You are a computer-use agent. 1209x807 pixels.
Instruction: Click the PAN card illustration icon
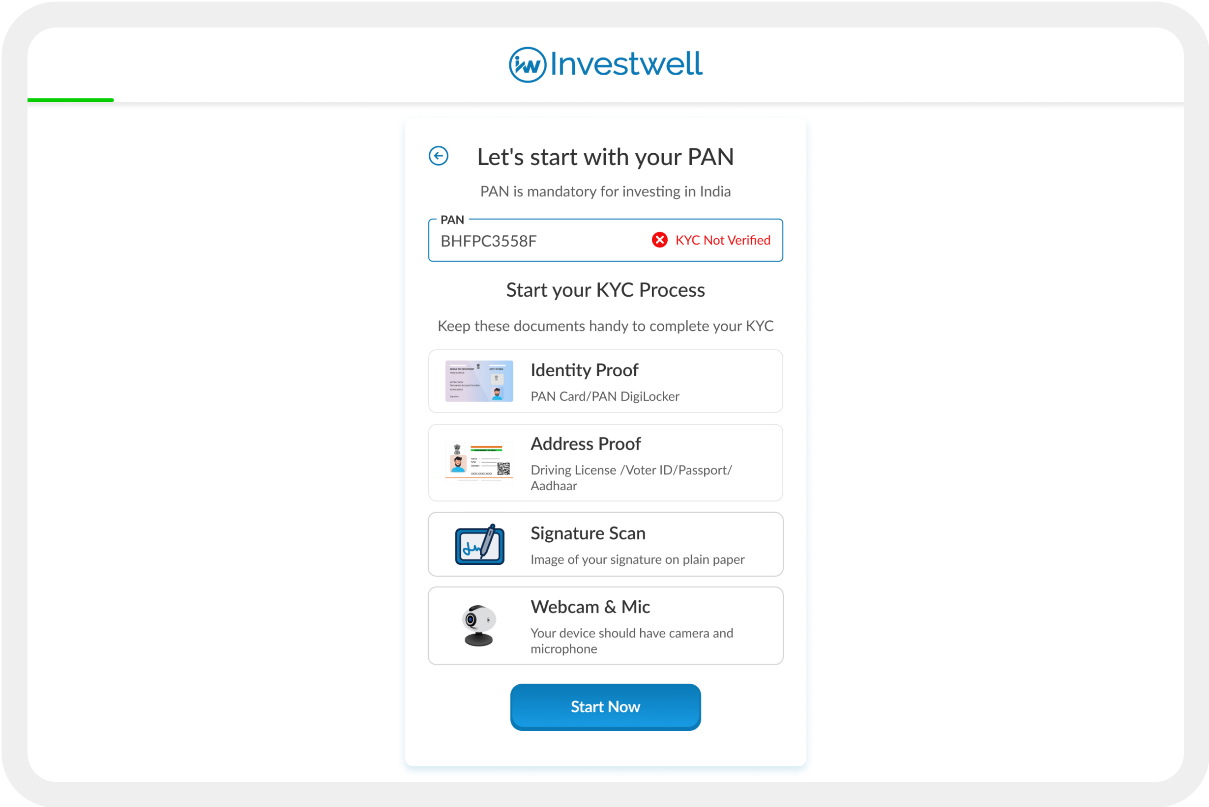point(479,381)
